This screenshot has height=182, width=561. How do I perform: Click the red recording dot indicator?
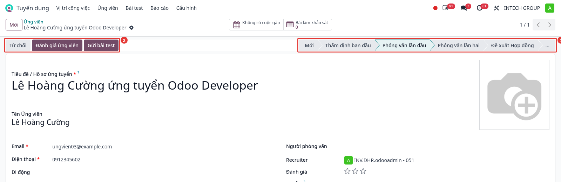pos(435,8)
